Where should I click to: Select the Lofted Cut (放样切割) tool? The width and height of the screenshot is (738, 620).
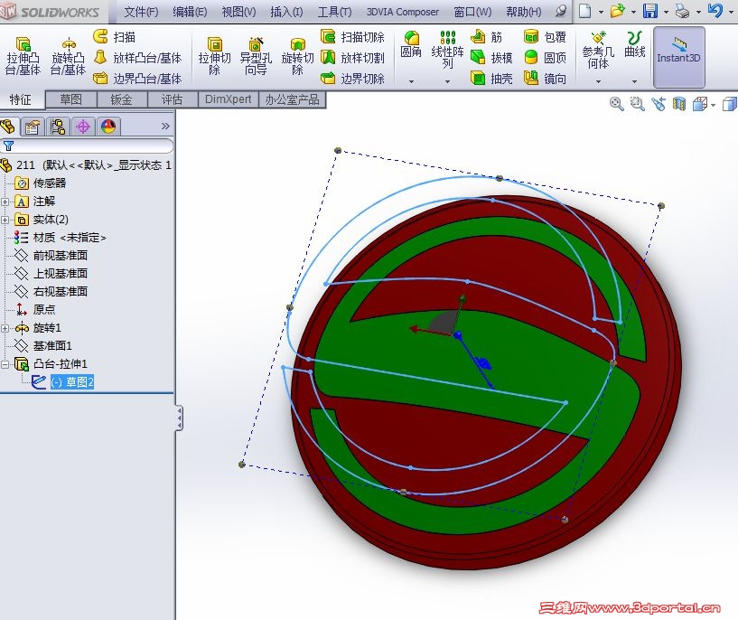352,58
